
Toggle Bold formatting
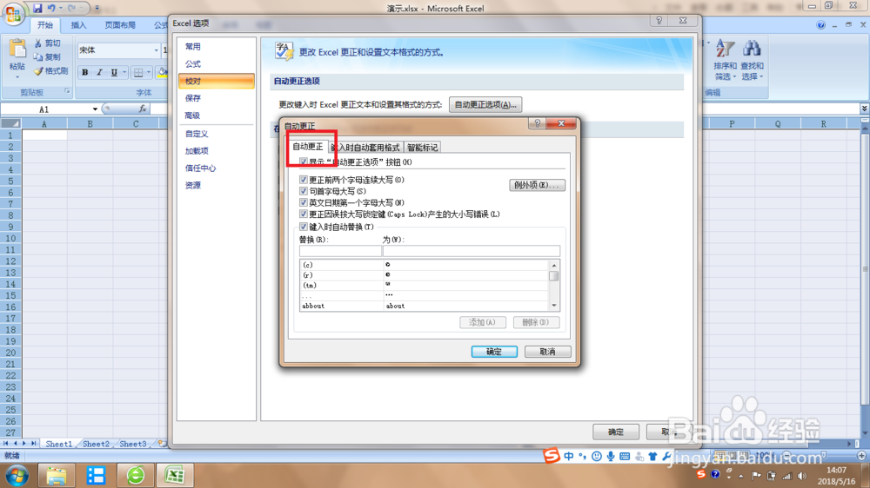(85, 73)
